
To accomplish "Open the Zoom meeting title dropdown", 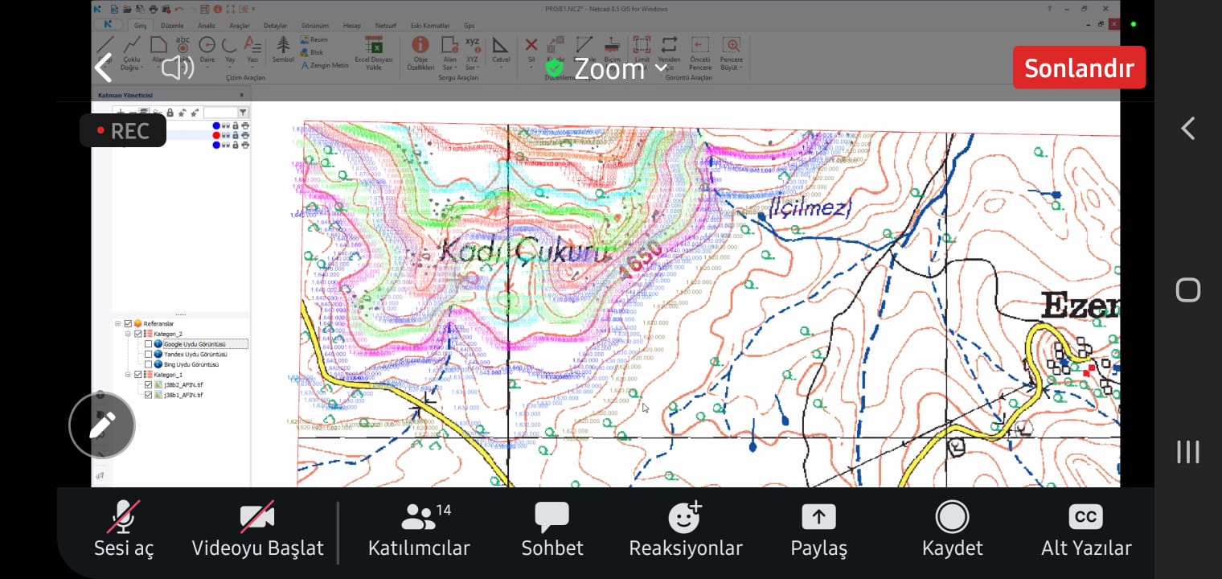I will (661, 69).
